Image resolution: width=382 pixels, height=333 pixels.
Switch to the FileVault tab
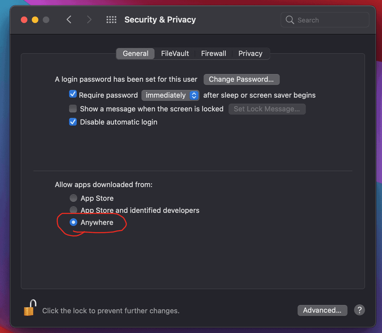[x=175, y=53]
